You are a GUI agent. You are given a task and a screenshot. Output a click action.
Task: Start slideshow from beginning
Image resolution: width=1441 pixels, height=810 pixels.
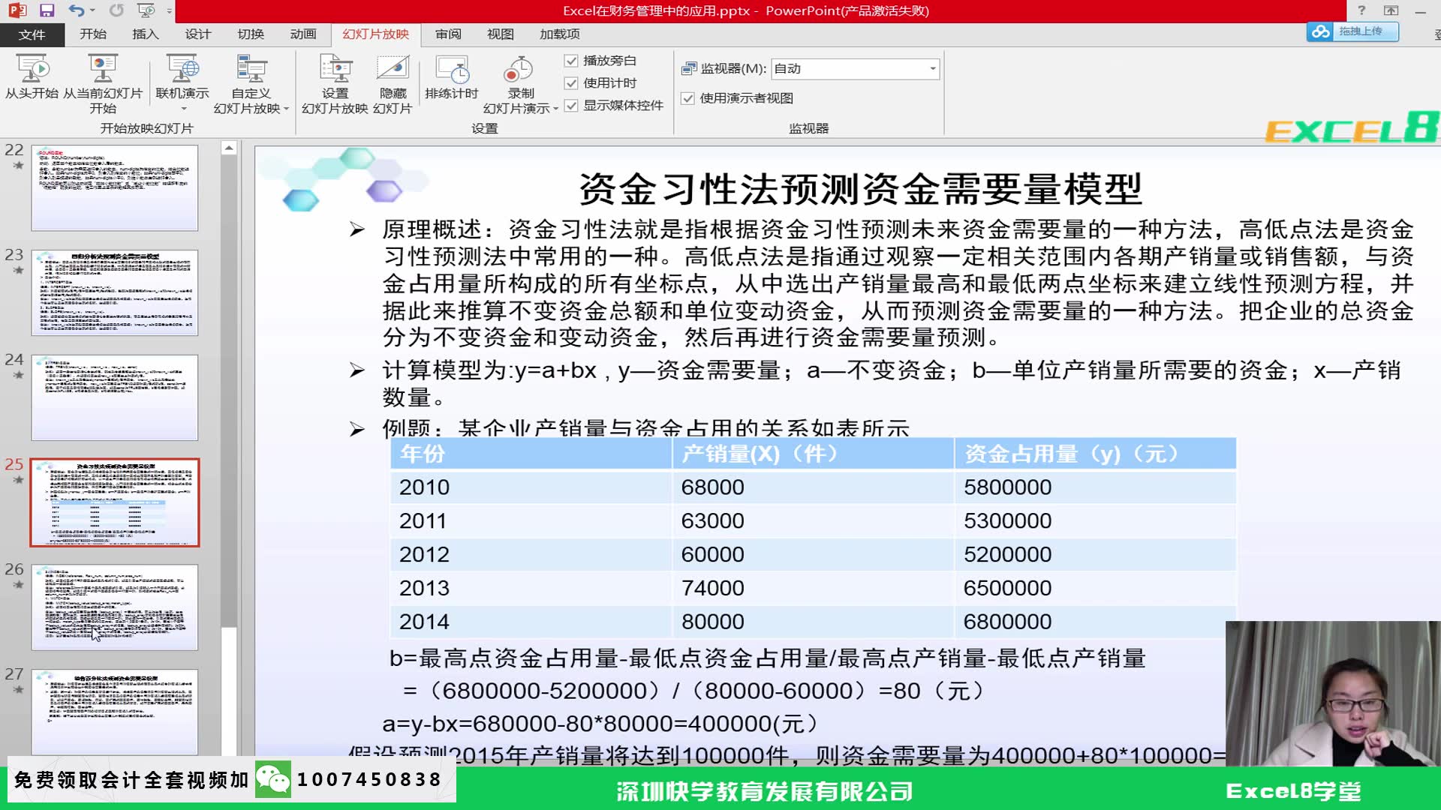tap(33, 79)
